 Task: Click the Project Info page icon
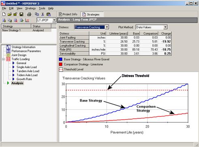[60, 14]
